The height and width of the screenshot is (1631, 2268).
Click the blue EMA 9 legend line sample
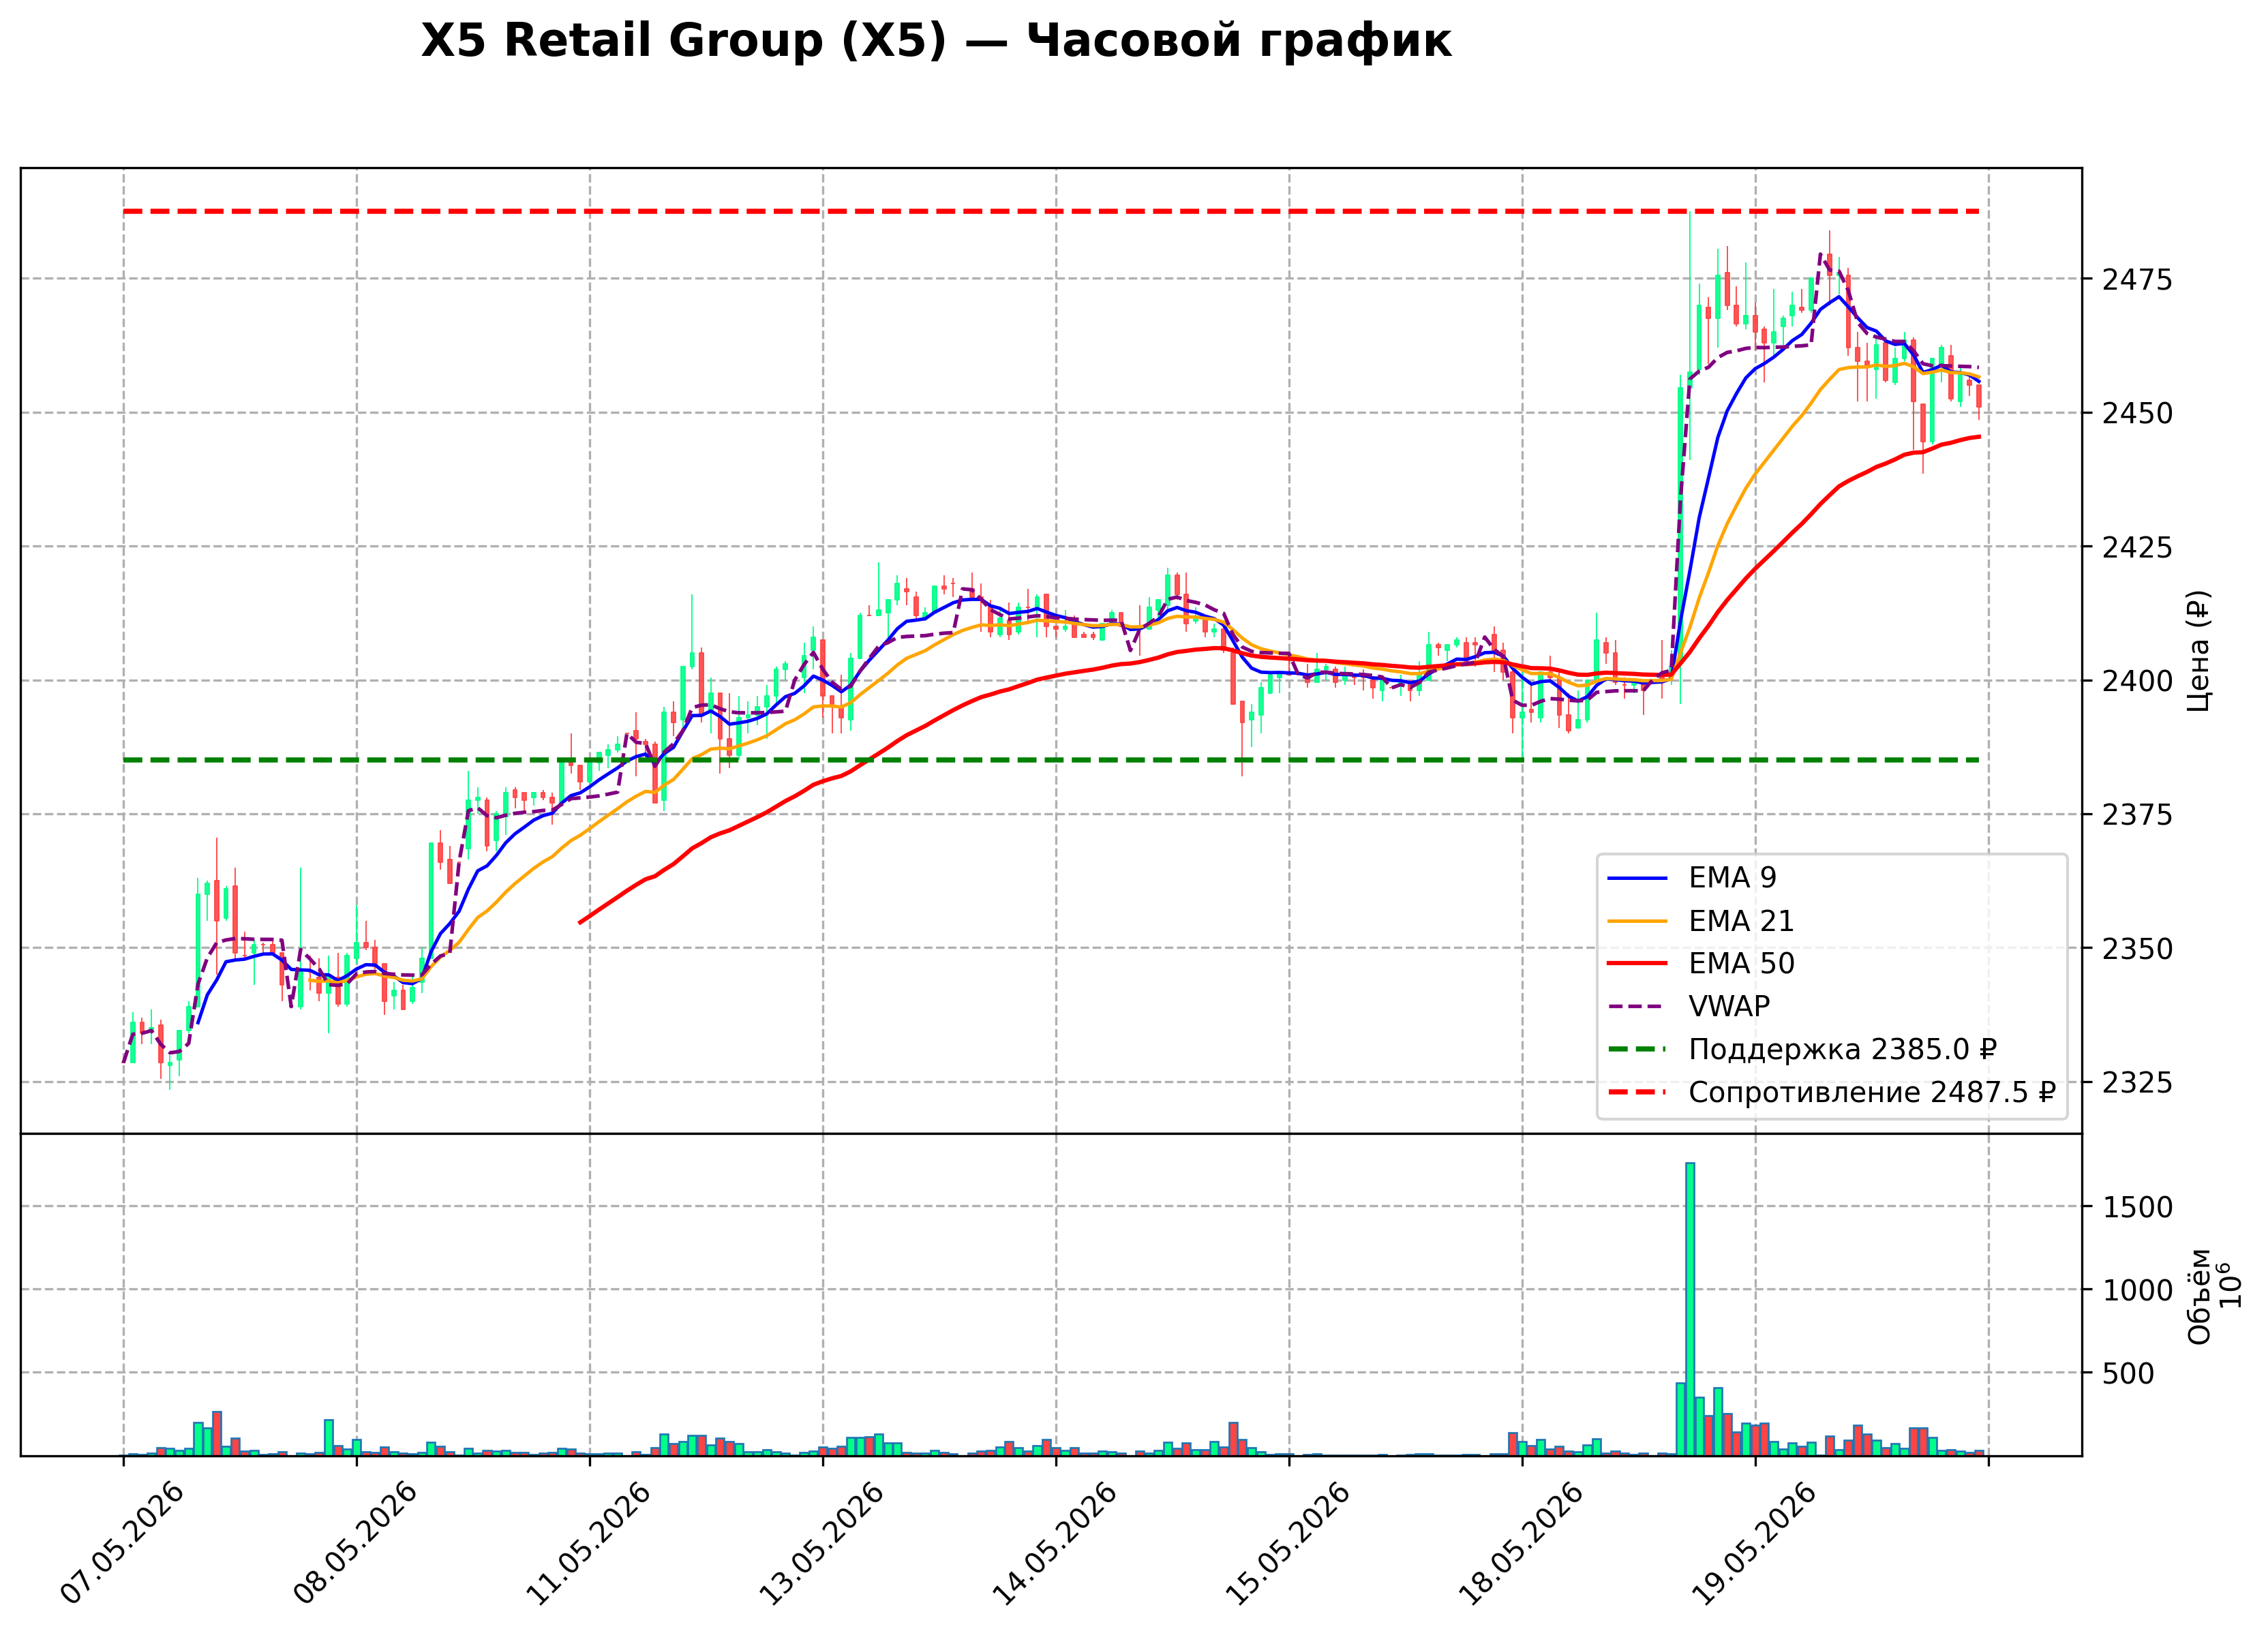[x=1637, y=879]
